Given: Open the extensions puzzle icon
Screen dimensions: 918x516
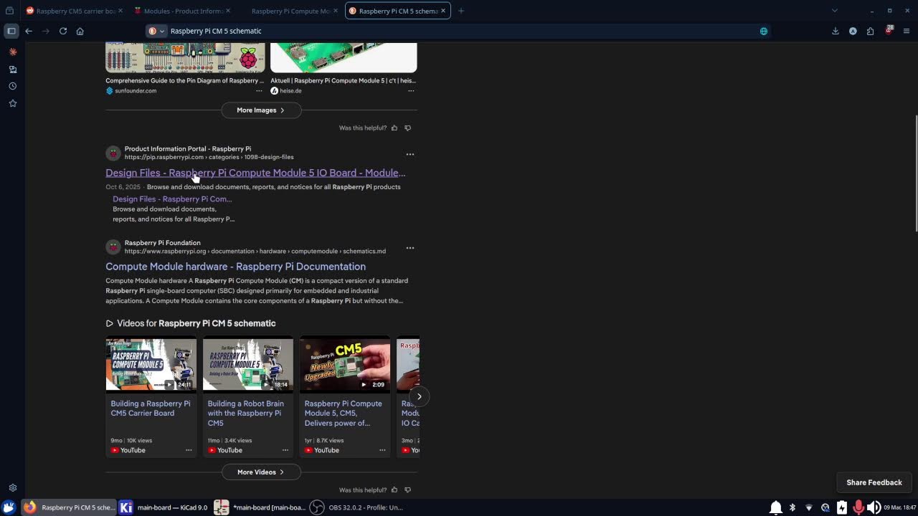Looking at the screenshot, I should [x=870, y=31].
